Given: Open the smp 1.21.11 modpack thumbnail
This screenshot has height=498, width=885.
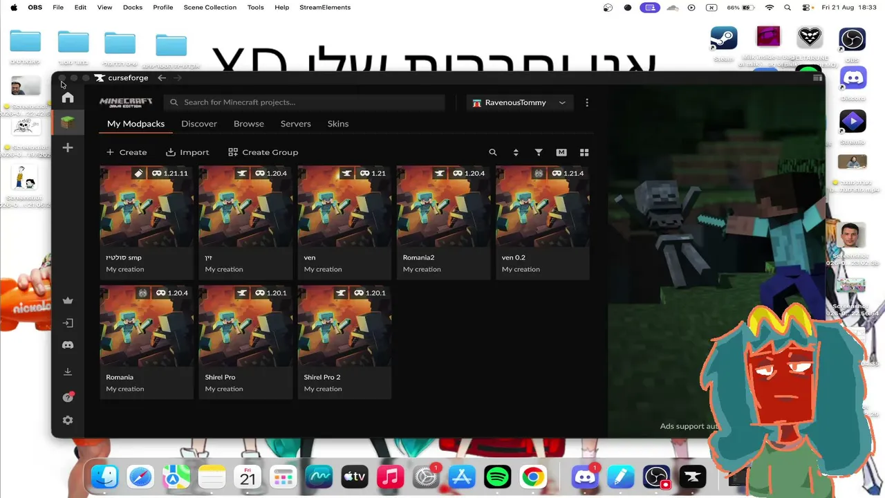Looking at the screenshot, I should pos(147,207).
